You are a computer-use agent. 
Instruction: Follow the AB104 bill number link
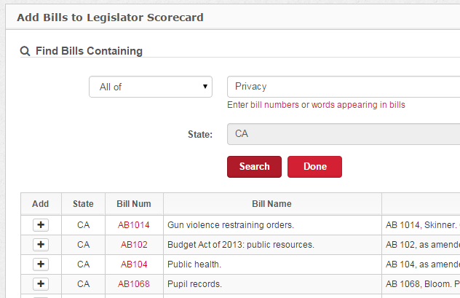coord(134,264)
